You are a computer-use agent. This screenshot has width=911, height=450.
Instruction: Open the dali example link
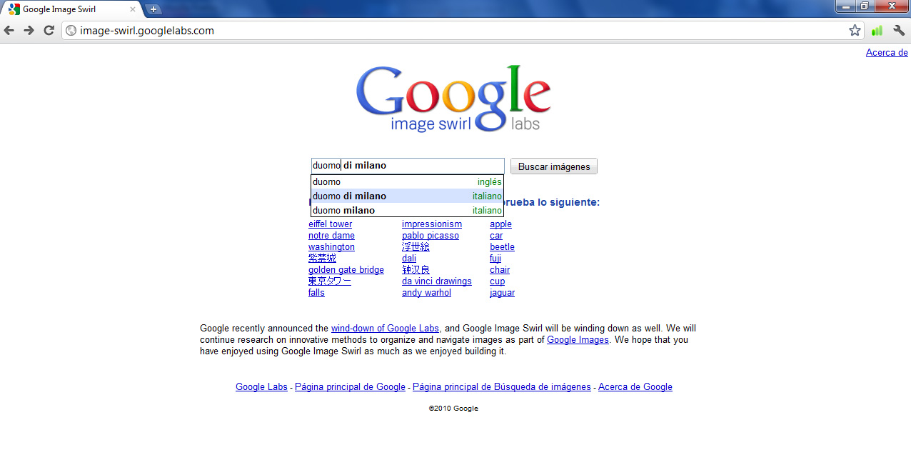(409, 259)
